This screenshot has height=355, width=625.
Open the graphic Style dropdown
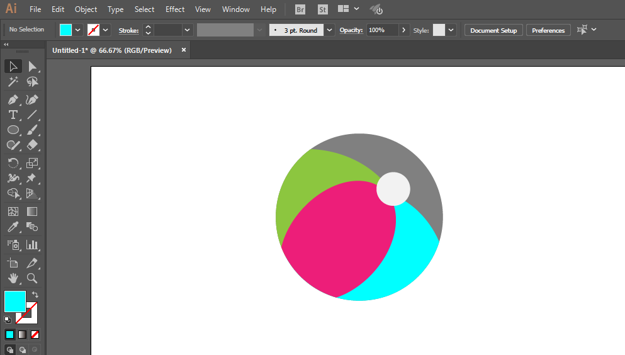click(451, 30)
